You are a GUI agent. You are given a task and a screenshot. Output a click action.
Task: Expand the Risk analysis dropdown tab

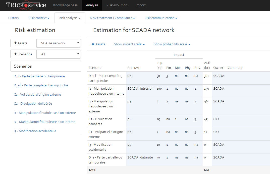pyautogui.click(x=70, y=18)
